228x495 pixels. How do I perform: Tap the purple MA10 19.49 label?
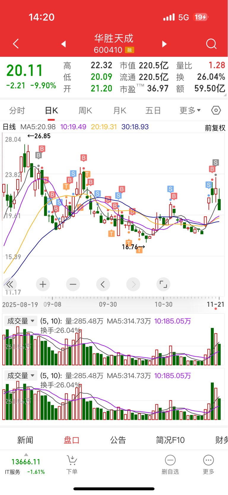pos(73,127)
